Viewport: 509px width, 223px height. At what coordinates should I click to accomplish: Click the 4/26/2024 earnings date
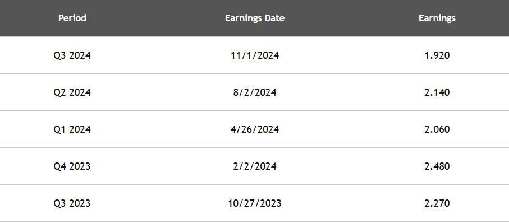(255, 129)
